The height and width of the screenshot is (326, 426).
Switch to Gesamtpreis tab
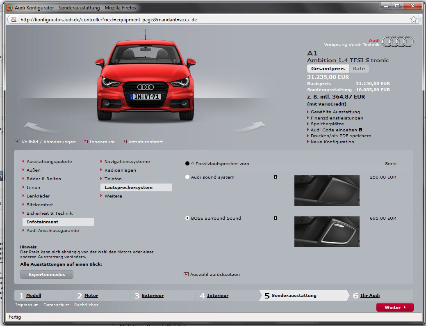coord(328,69)
